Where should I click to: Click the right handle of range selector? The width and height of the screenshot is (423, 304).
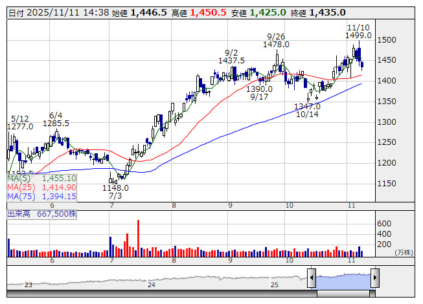point(375,277)
